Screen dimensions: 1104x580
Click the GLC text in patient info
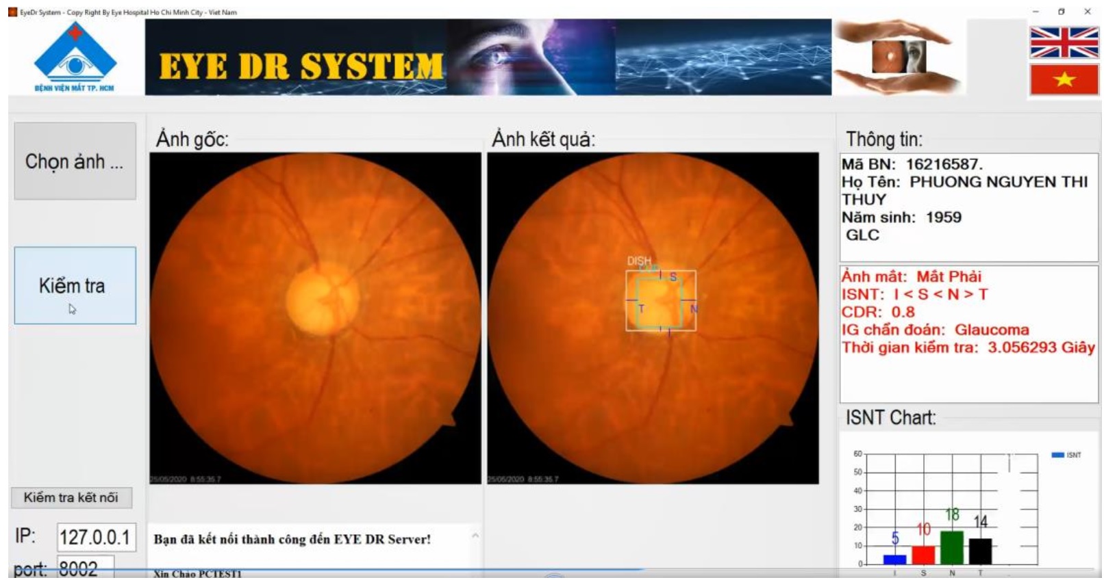pos(862,235)
